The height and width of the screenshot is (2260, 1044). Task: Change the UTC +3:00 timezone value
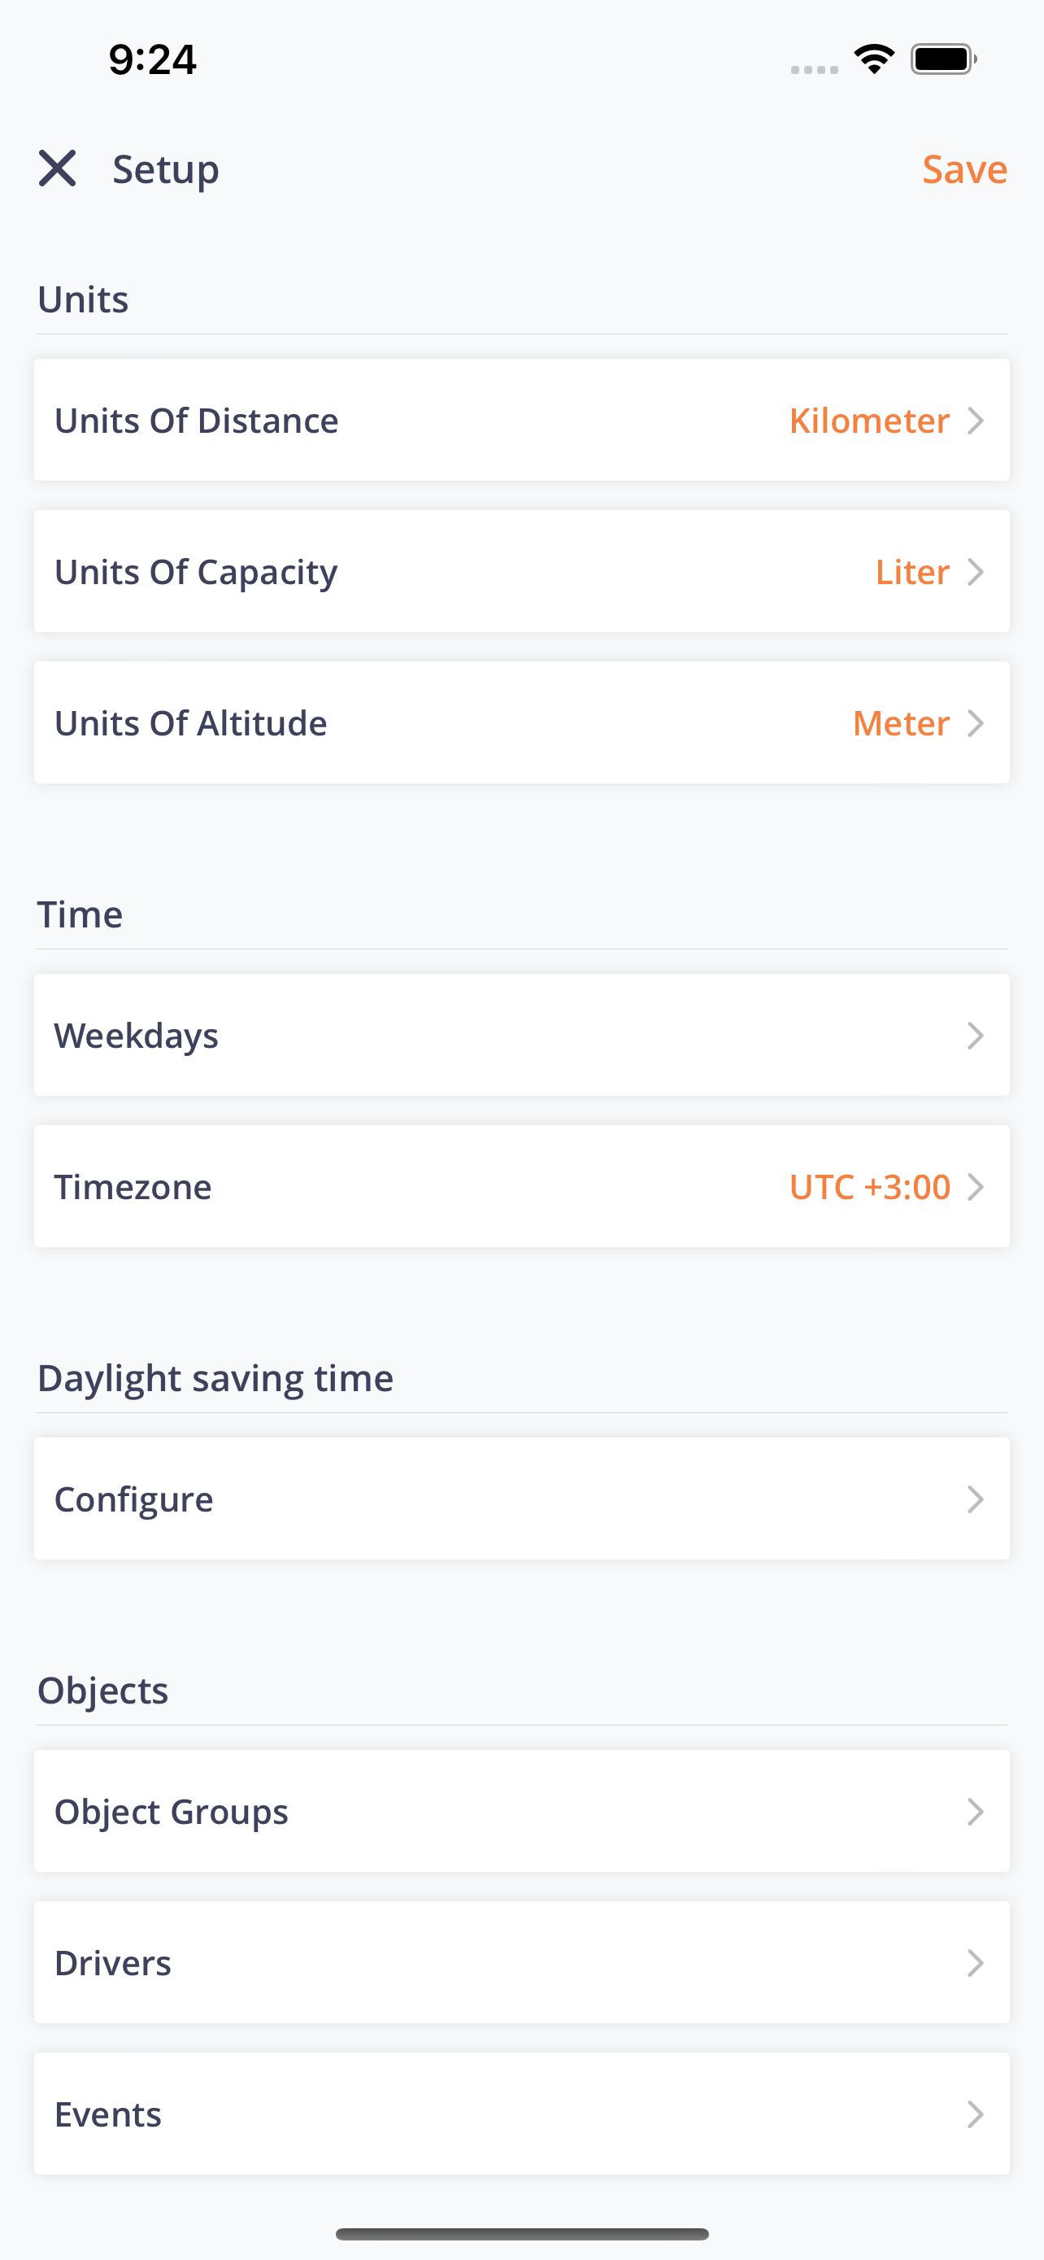point(869,1186)
